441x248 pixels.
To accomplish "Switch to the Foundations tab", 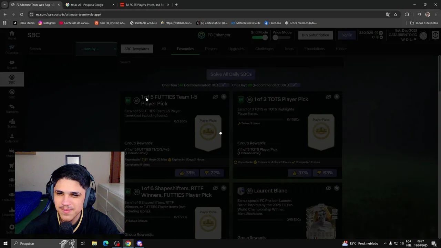I will (315, 49).
